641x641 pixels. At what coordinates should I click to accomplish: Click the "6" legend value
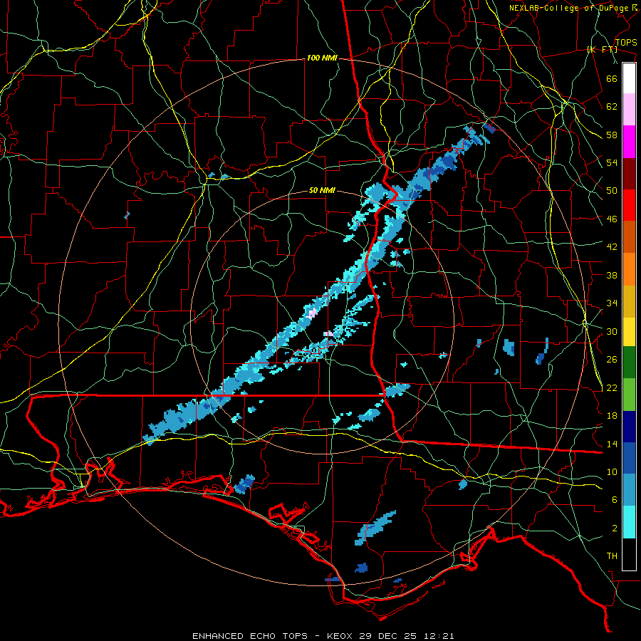615,500
